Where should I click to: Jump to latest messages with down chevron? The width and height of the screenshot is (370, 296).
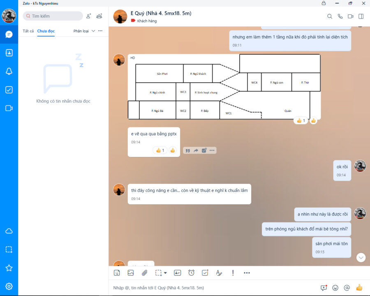(361, 257)
